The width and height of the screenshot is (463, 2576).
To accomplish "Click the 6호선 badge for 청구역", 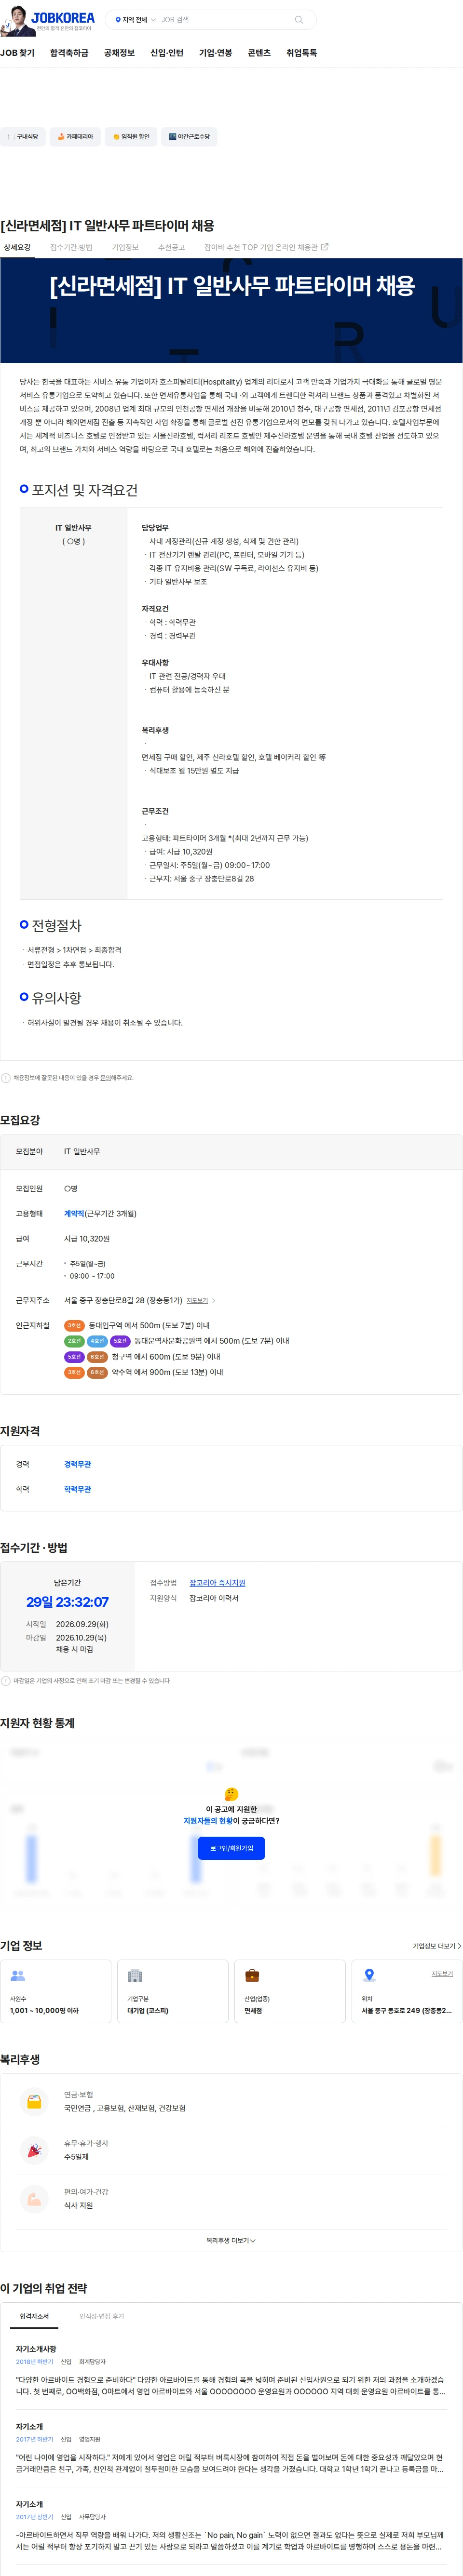I will [97, 1357].
